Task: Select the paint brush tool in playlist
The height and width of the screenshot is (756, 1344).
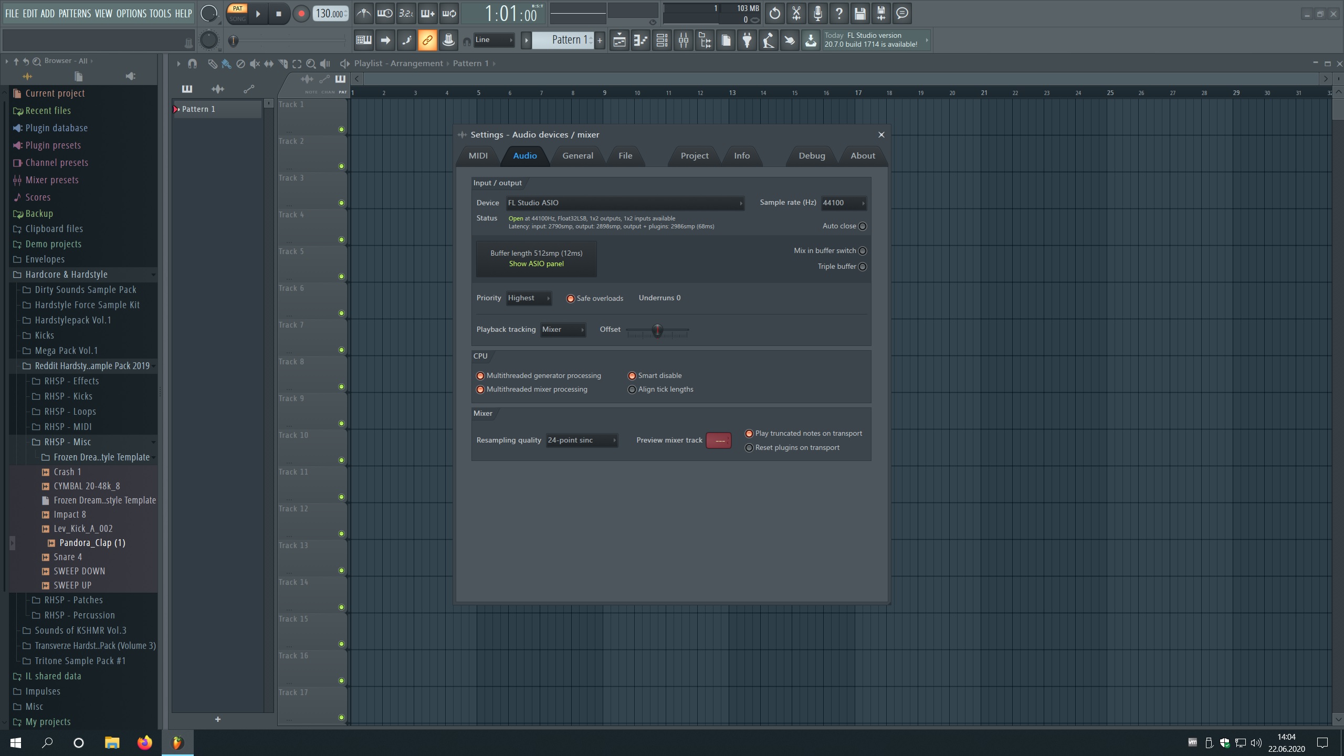Action: click(x=226, y=64)
